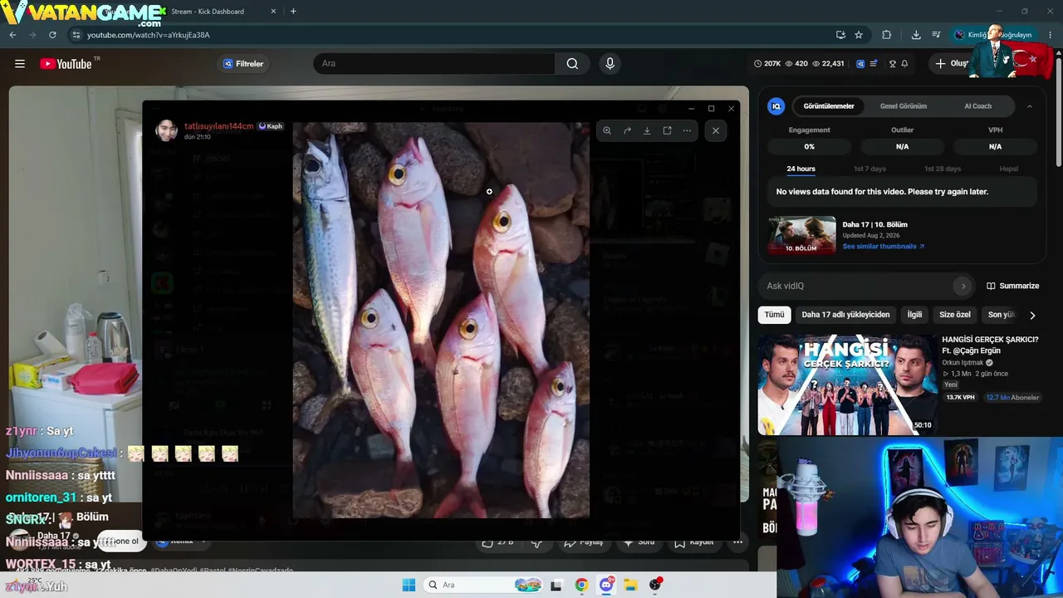This screenshot has width=1063, height=598.
Task: Open the Task View taskbar icon
Action: pos(556,585)
